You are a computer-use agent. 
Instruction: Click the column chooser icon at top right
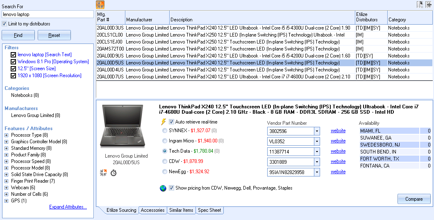420,5
